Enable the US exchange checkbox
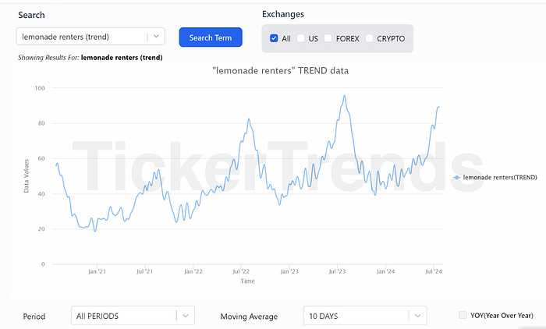This screenshot has height=329, width=546. coord(300,38)
